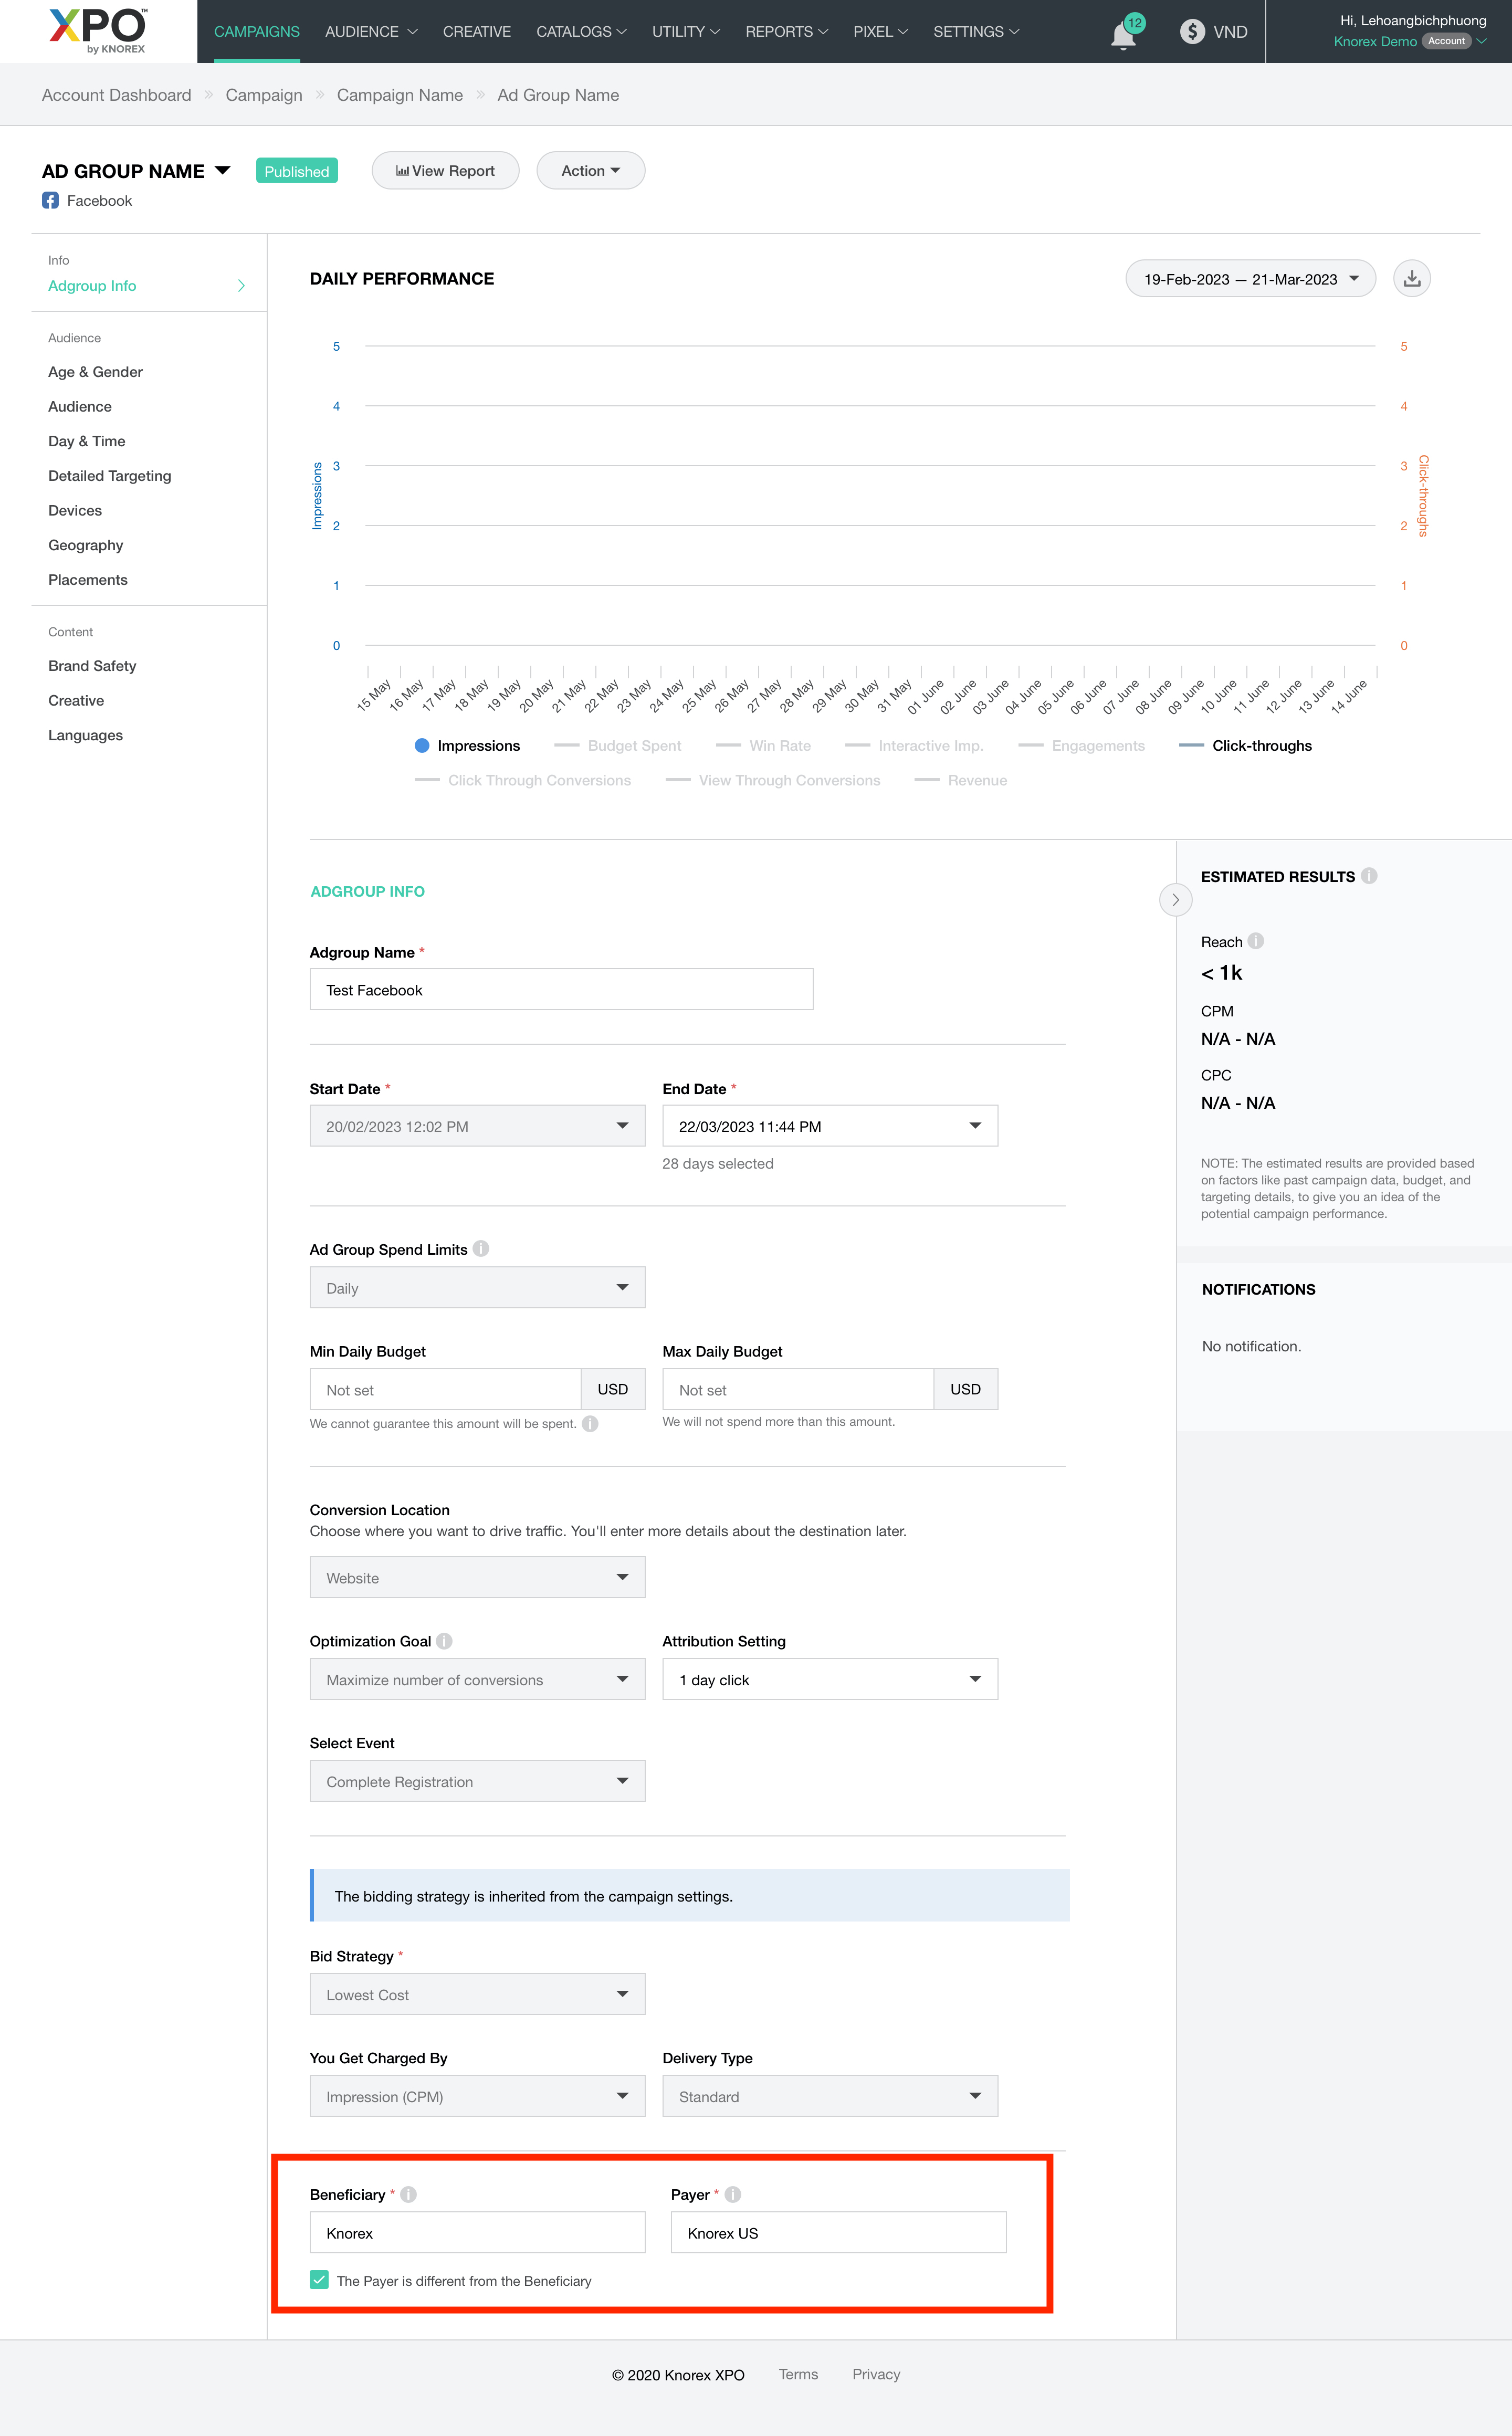This screenshot has height=2436, width=1512.
Task: Open the Reports menu
Action: click(x=786, y=32)
